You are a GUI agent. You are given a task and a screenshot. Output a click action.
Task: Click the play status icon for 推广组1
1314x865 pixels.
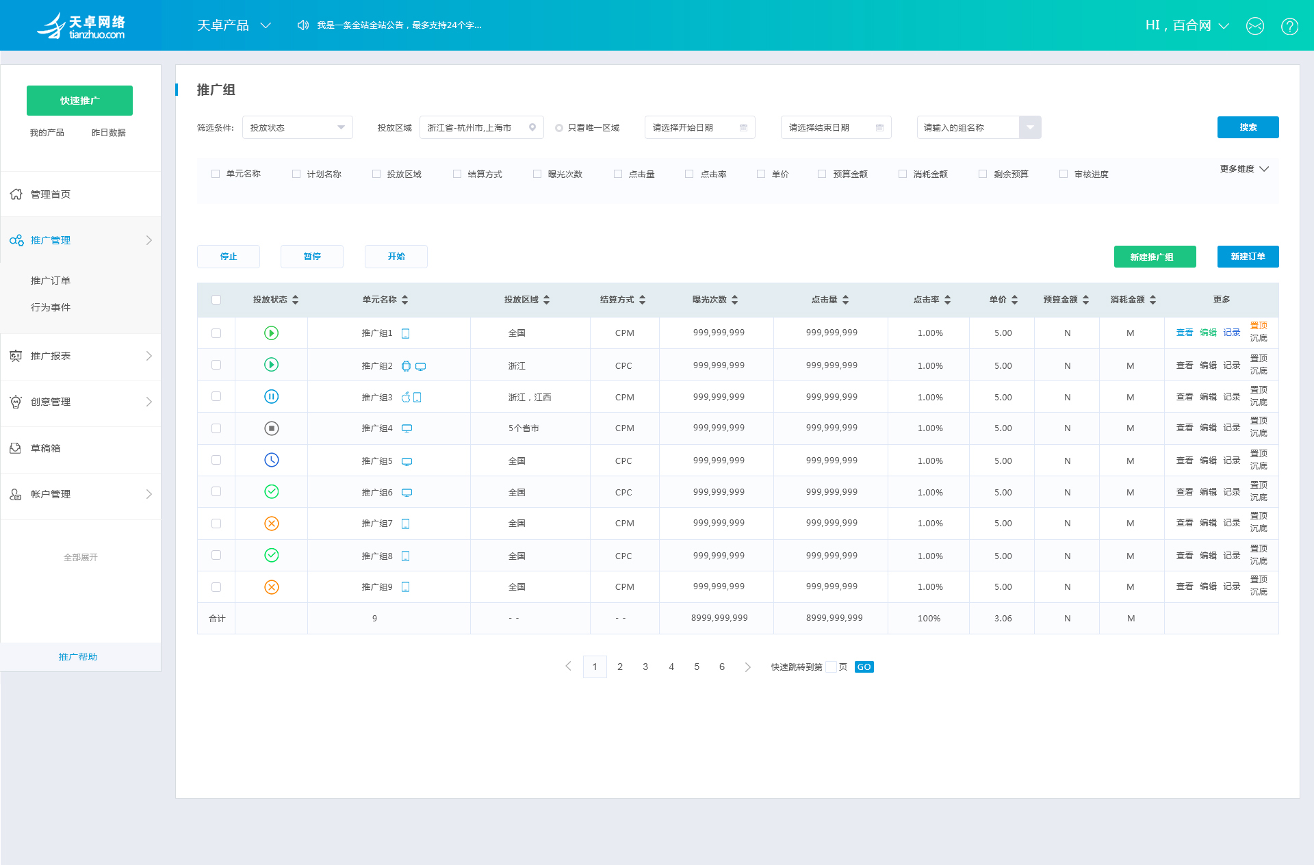[x=272, y=333]
